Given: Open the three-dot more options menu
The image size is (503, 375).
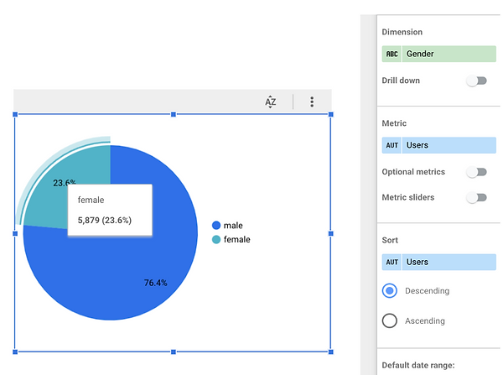Looking at the screenshot, I should tap(312, 102).
